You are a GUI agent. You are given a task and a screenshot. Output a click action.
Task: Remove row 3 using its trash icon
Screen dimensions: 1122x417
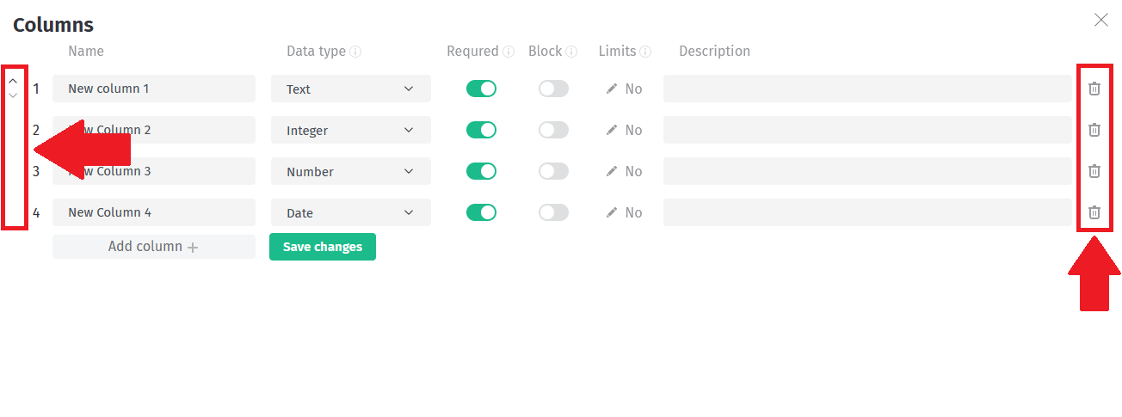tap(1094, 171)
